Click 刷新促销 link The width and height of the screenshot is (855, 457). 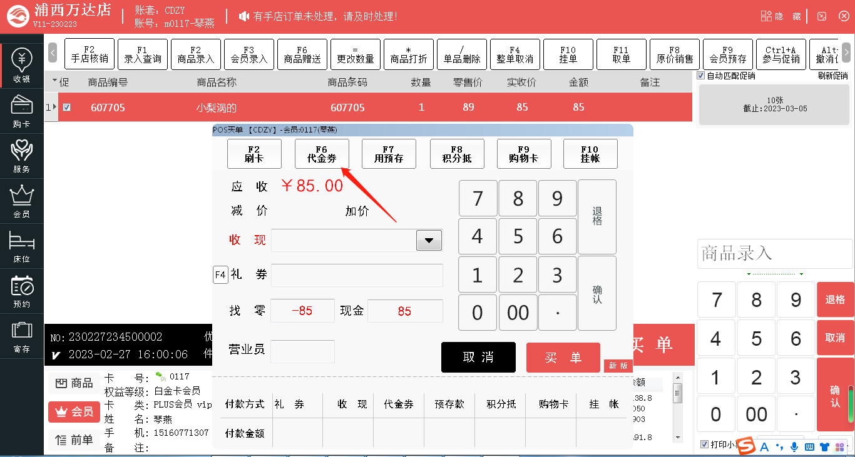tap(832, 76)
